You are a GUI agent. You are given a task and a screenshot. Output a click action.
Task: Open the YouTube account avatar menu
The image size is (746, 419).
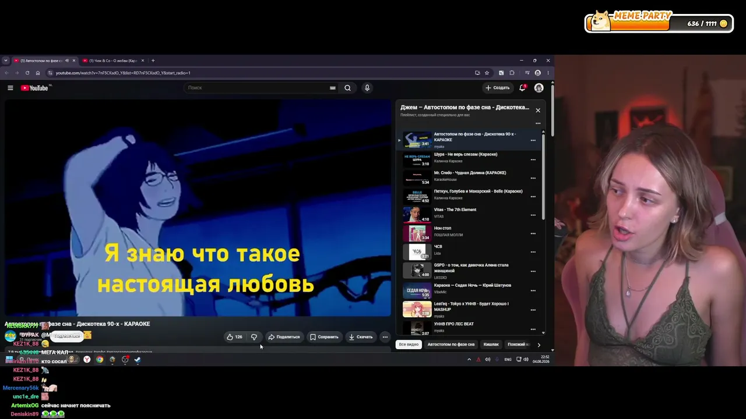pyautogui.click(x=539, y=88)
